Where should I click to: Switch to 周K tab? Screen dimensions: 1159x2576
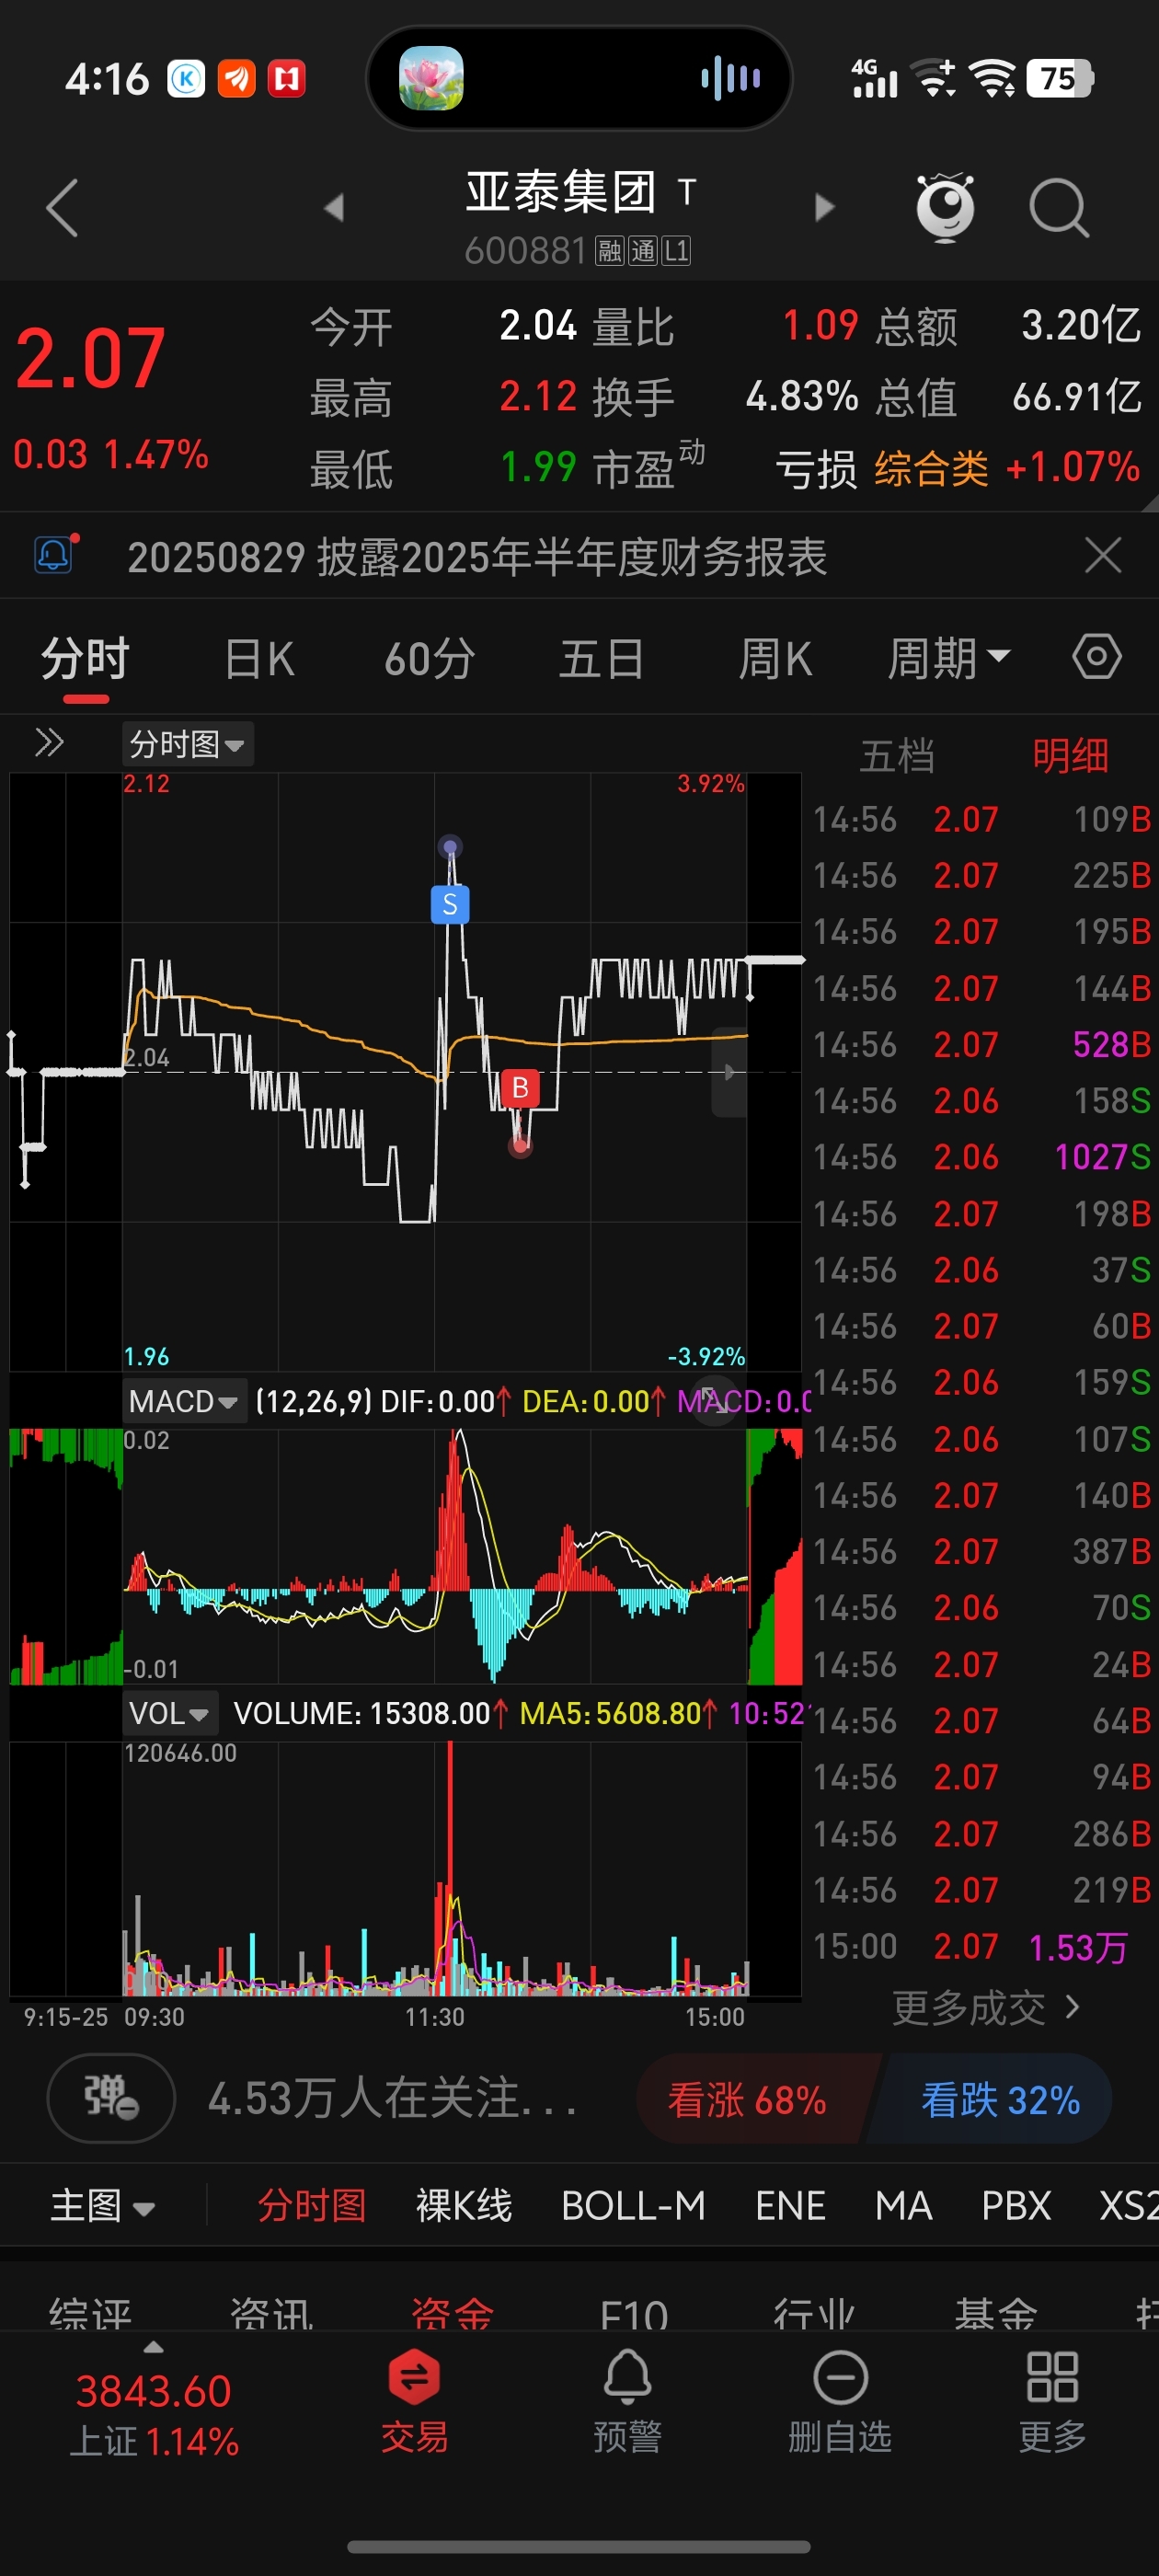[x=775, y=659]
